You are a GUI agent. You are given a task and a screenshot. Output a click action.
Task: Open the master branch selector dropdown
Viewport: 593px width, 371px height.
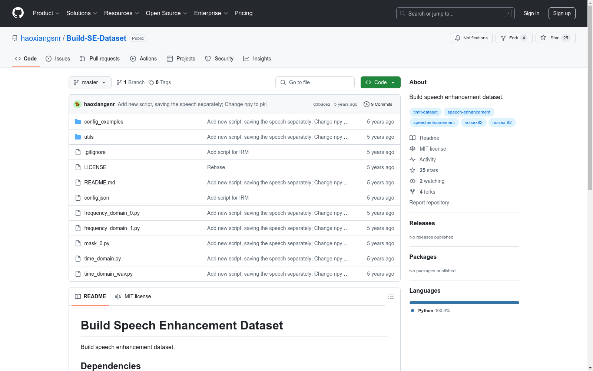(90, 82)
